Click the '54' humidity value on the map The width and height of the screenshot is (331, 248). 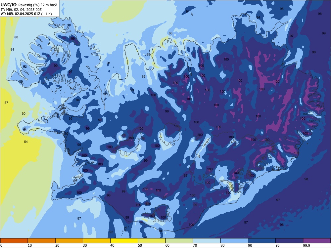(26, 142)
